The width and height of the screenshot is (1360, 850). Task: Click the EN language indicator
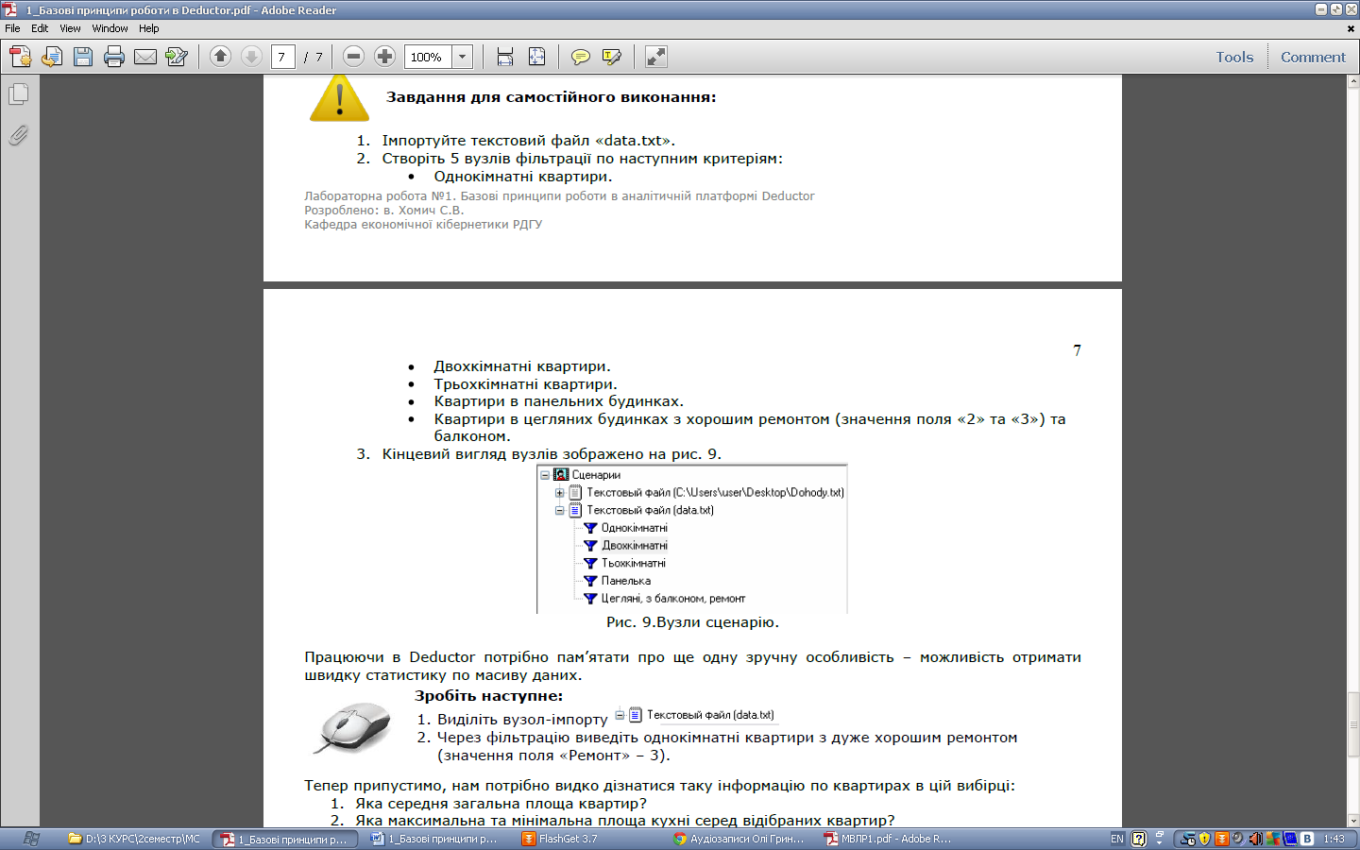[1117, 839]
